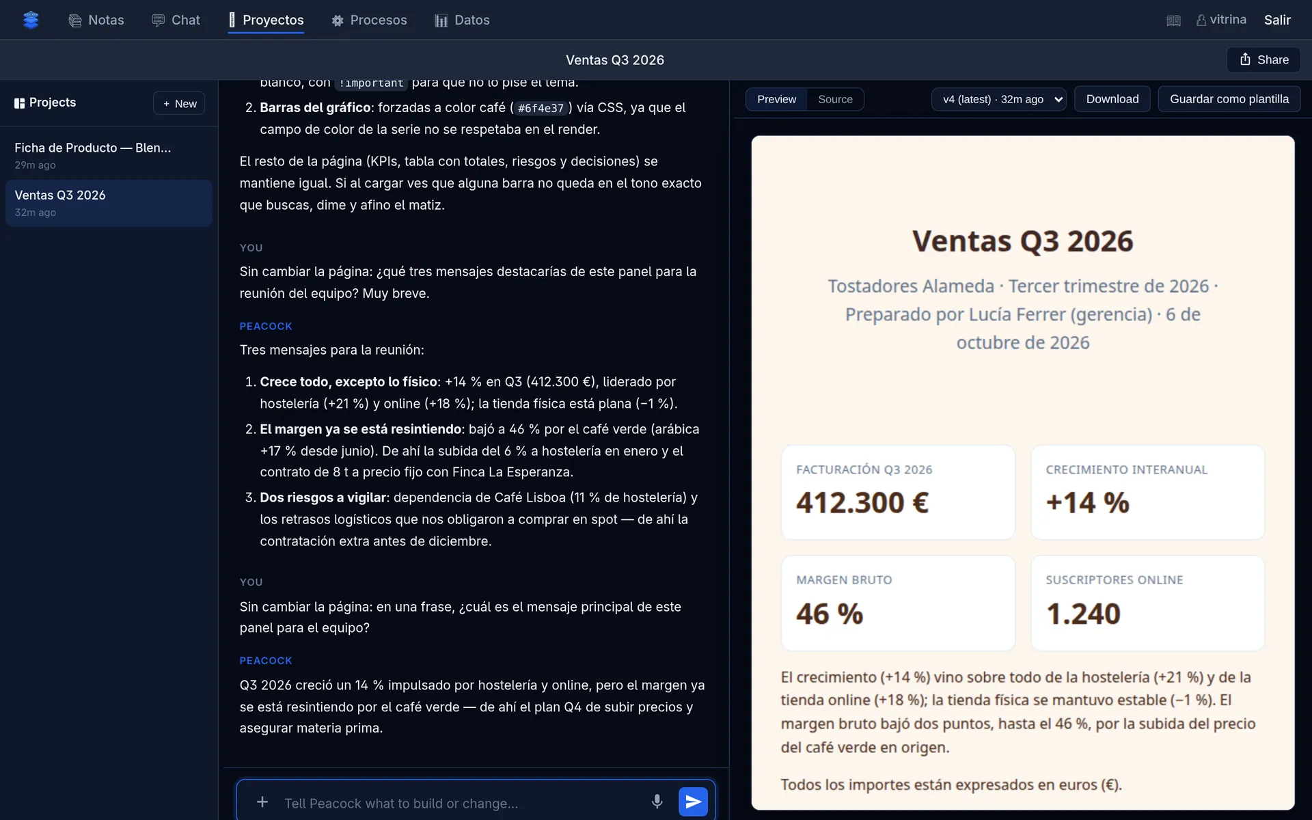Click Guardar como plantilla
1312x820 pixels.
coord(1229,99)
